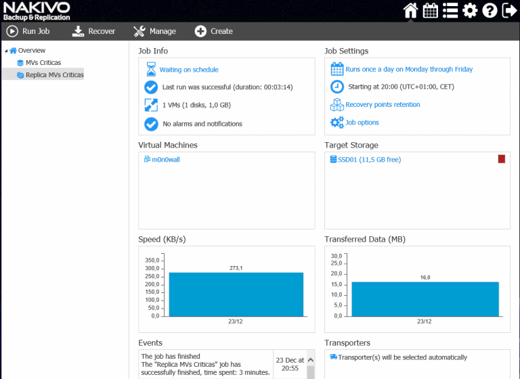Open the Recover dropdown menu
Image resolution: width=520 pixels, height=379 pixels.
point(93,31)
